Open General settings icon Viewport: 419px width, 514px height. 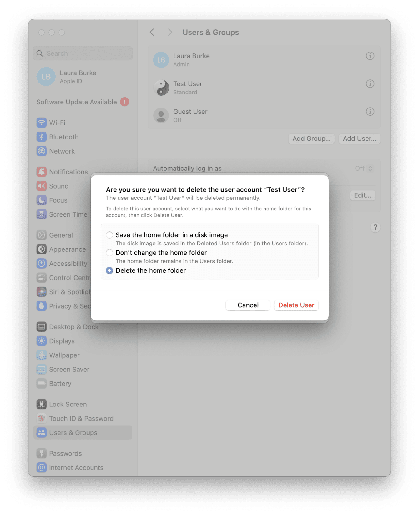(x=42, y=235)
